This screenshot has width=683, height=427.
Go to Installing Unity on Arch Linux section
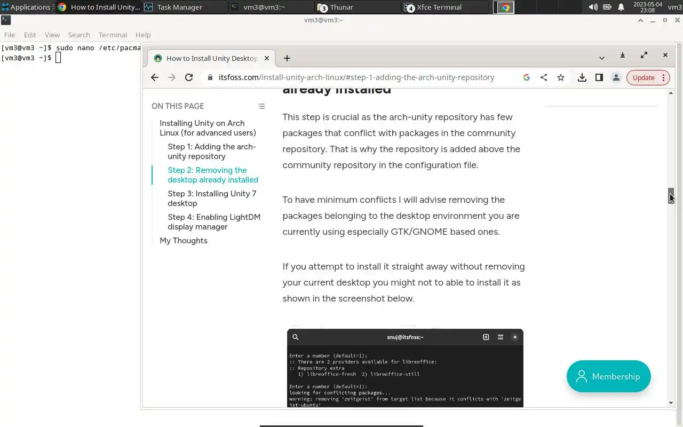click(208, 128)
